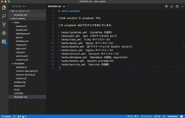This screenshot has height=118, width=185.
Task: Click line number 17 in gutter
Action: (53, 68)
